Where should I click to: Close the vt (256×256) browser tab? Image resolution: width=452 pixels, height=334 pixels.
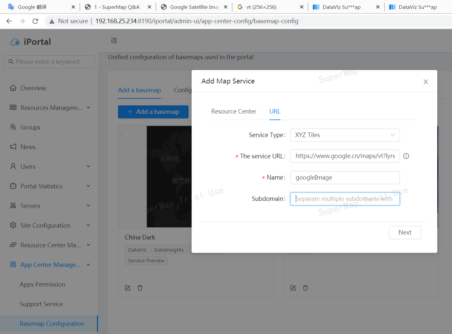[x=302, y=7]
